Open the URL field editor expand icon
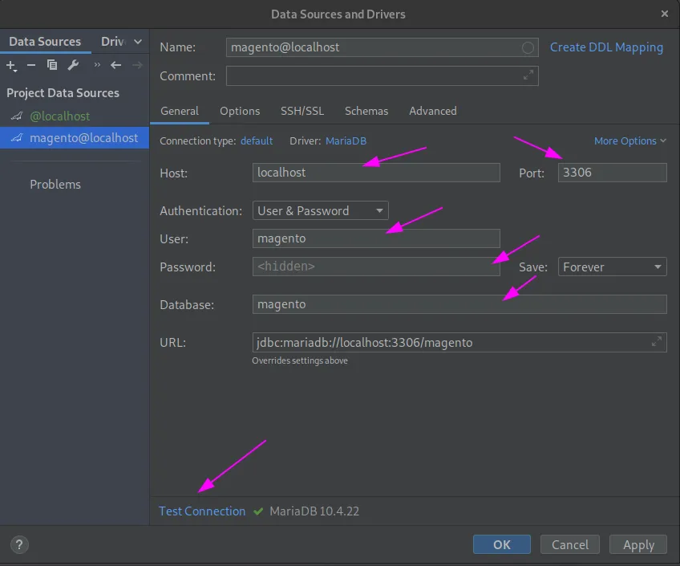 coord(657,342)
